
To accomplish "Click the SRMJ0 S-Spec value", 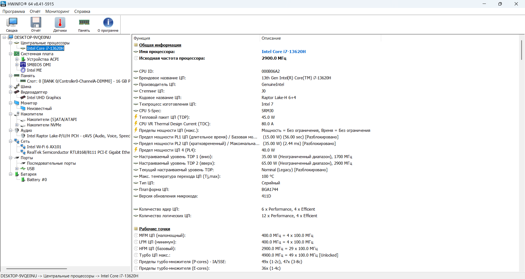I will pos(267,111).
